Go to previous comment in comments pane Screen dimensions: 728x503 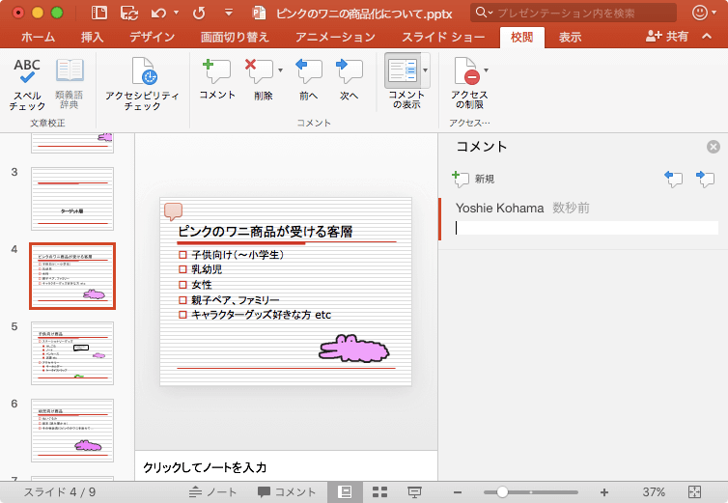click(673, 179)
